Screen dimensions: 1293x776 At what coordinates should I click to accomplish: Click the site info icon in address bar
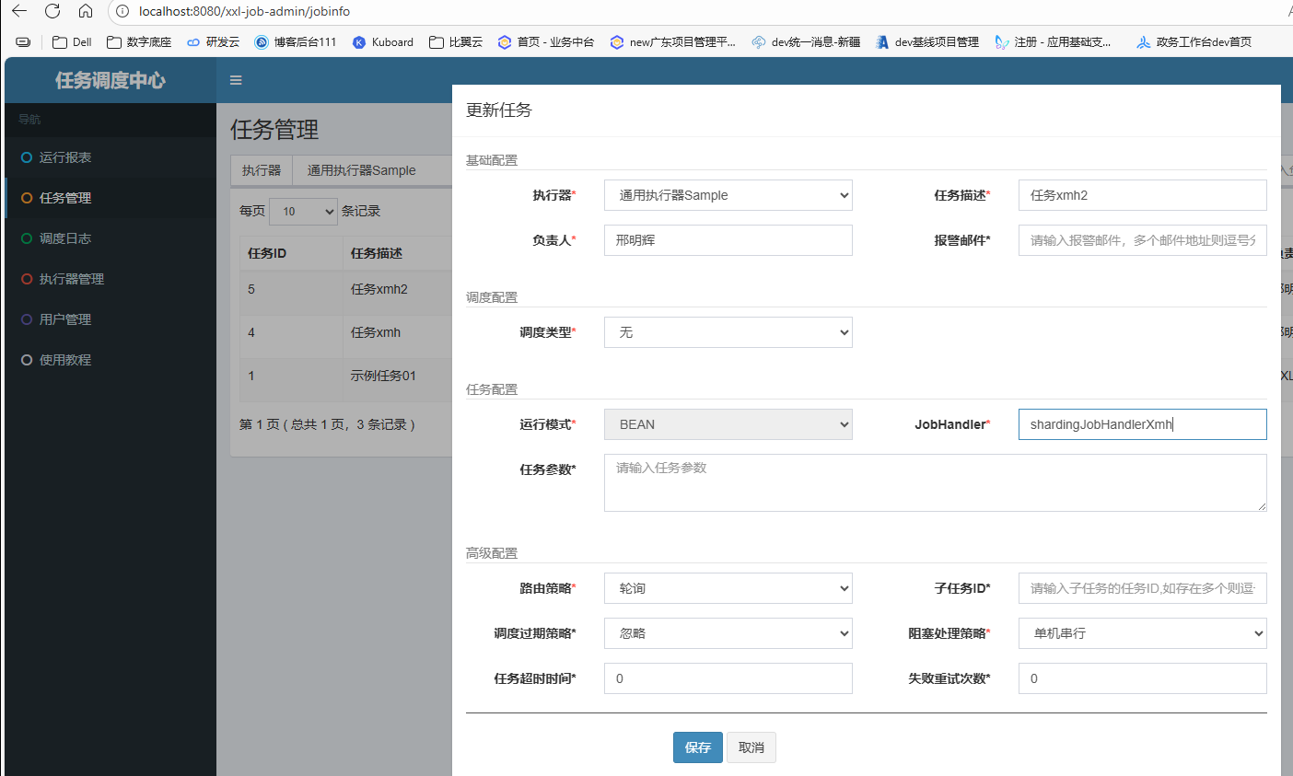click(122, 11)
